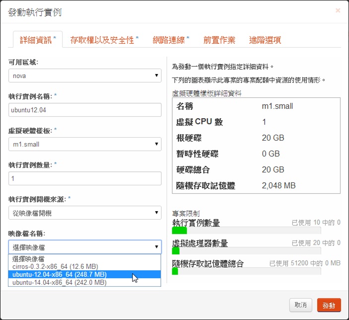The image size is (349, 320).
Task: Open the 存取權以及安全性 tab
Action: (104, 40)
